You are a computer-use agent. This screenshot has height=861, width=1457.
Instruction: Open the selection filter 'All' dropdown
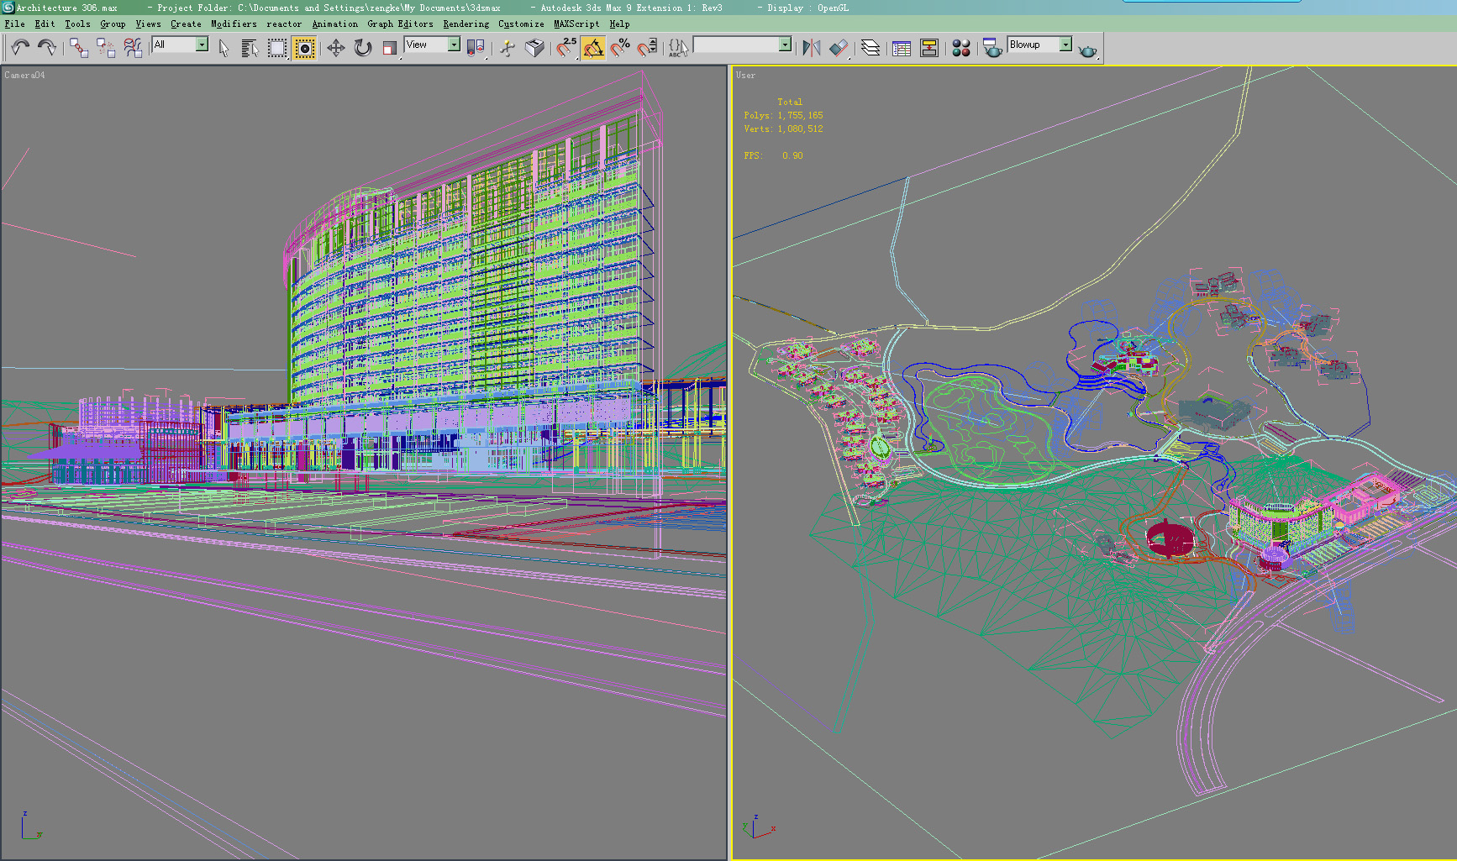pyautogui.click(x=180, y=45)
